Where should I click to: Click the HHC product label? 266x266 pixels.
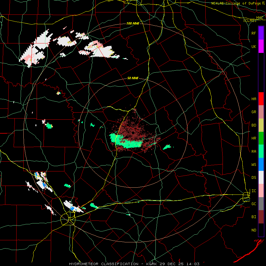[259, 18]
